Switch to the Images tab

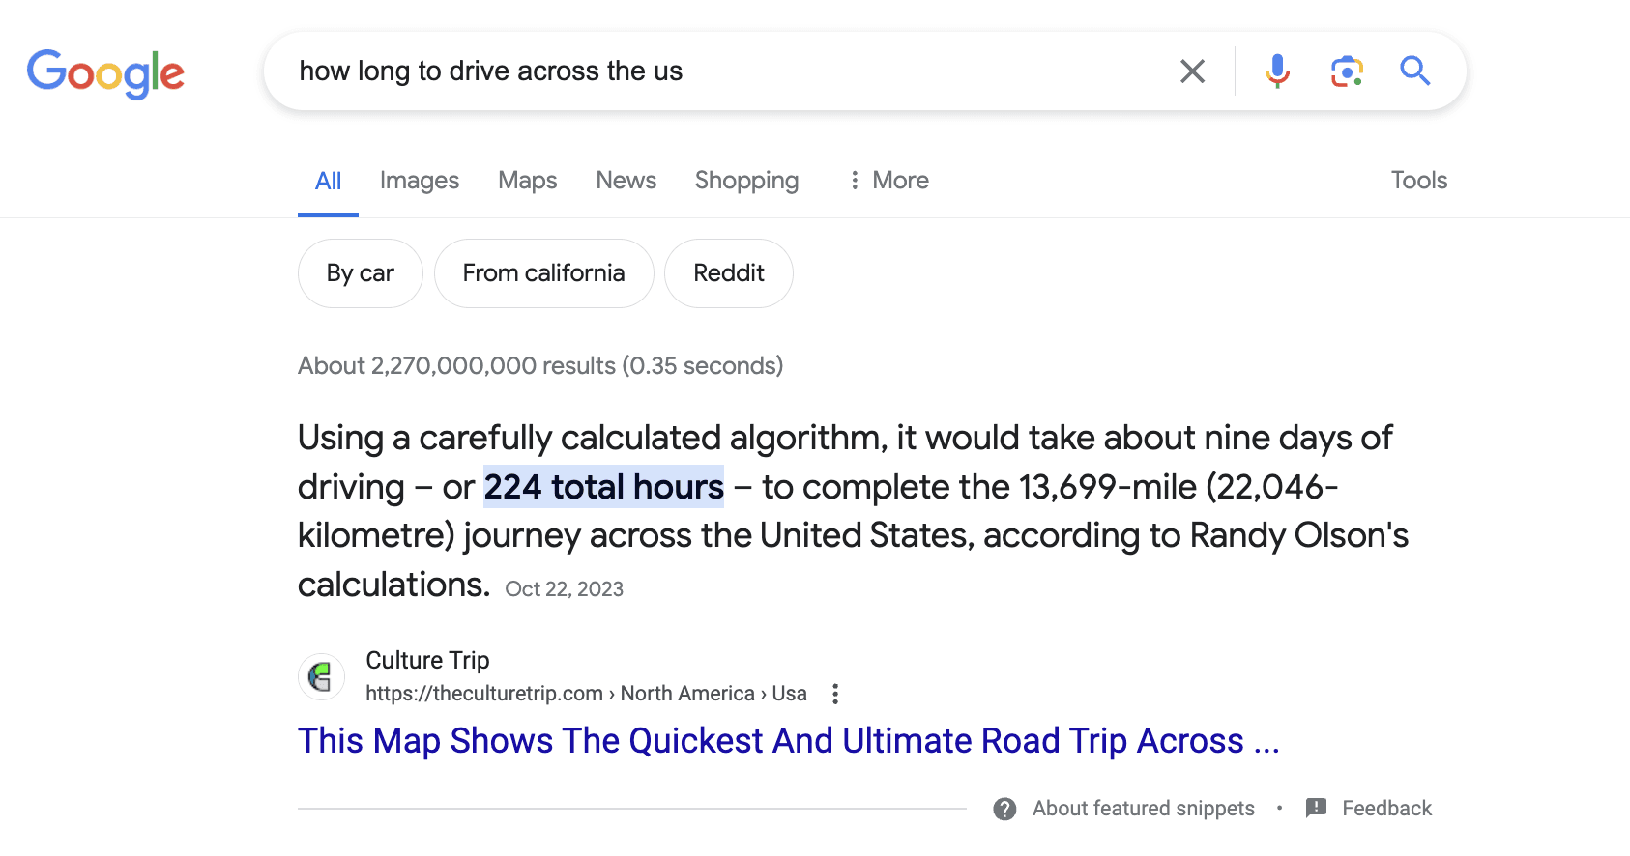[420, 181]
